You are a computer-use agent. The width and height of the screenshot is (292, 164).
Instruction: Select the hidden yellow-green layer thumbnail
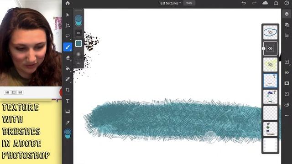[270, 65]
